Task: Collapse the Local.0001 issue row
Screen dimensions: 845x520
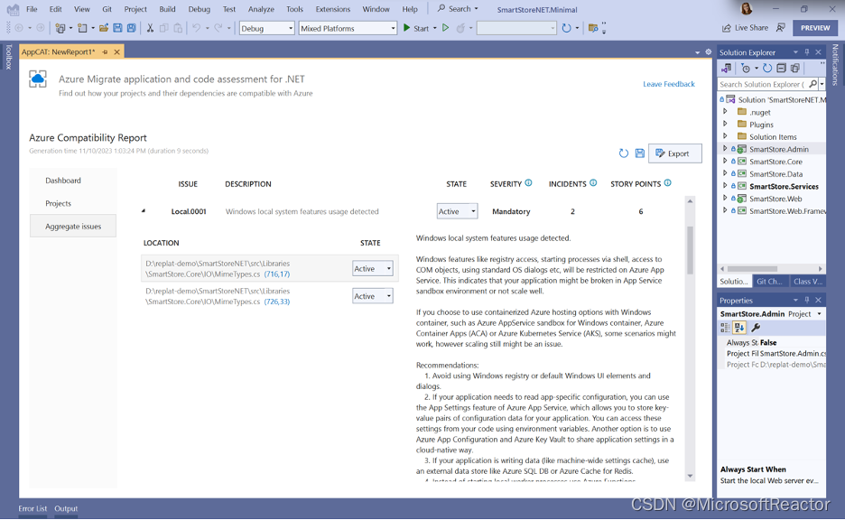Action: pyautogui.click(x=144, y=211)
